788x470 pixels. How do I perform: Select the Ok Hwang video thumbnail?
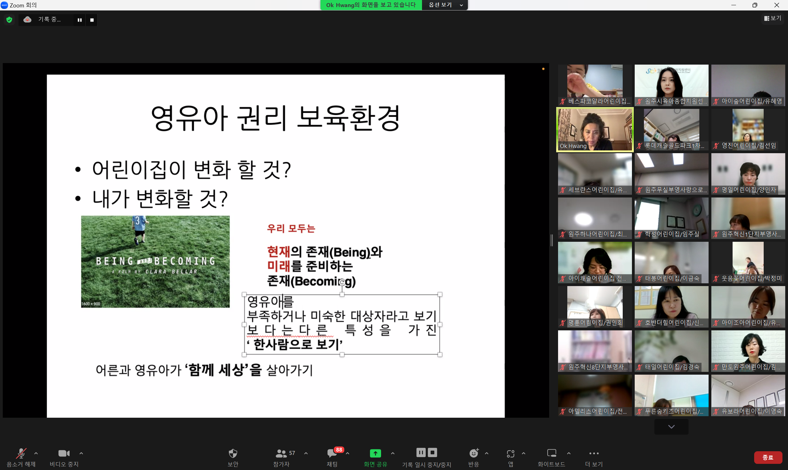tap(595, 129)
